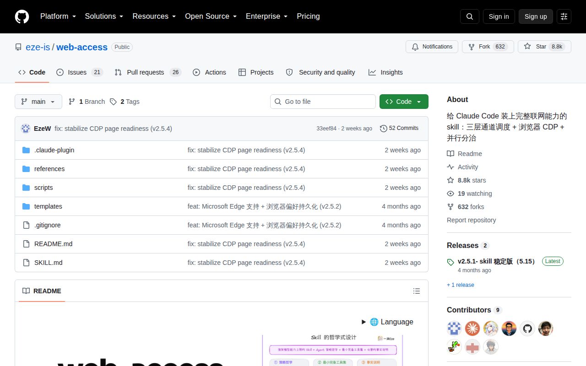Viewport: 586px width, 366px height.
Task: View the 2 Tags link
Action: click(x=125, y=102)
